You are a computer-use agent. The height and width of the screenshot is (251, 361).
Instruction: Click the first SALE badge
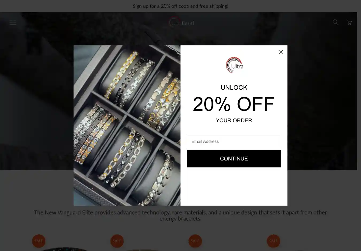coord(39,241)
